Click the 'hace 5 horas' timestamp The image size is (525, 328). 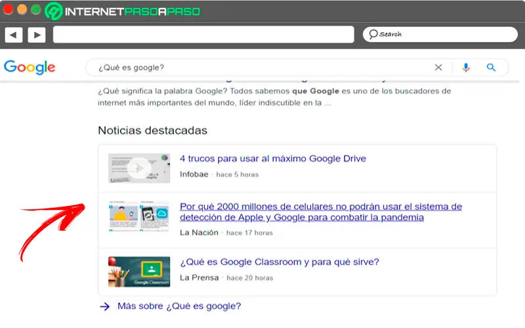238,174
